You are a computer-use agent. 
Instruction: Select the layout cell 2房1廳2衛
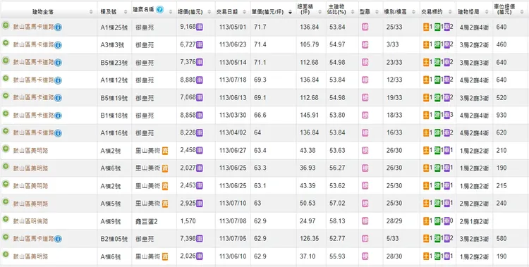pos(475,221)
